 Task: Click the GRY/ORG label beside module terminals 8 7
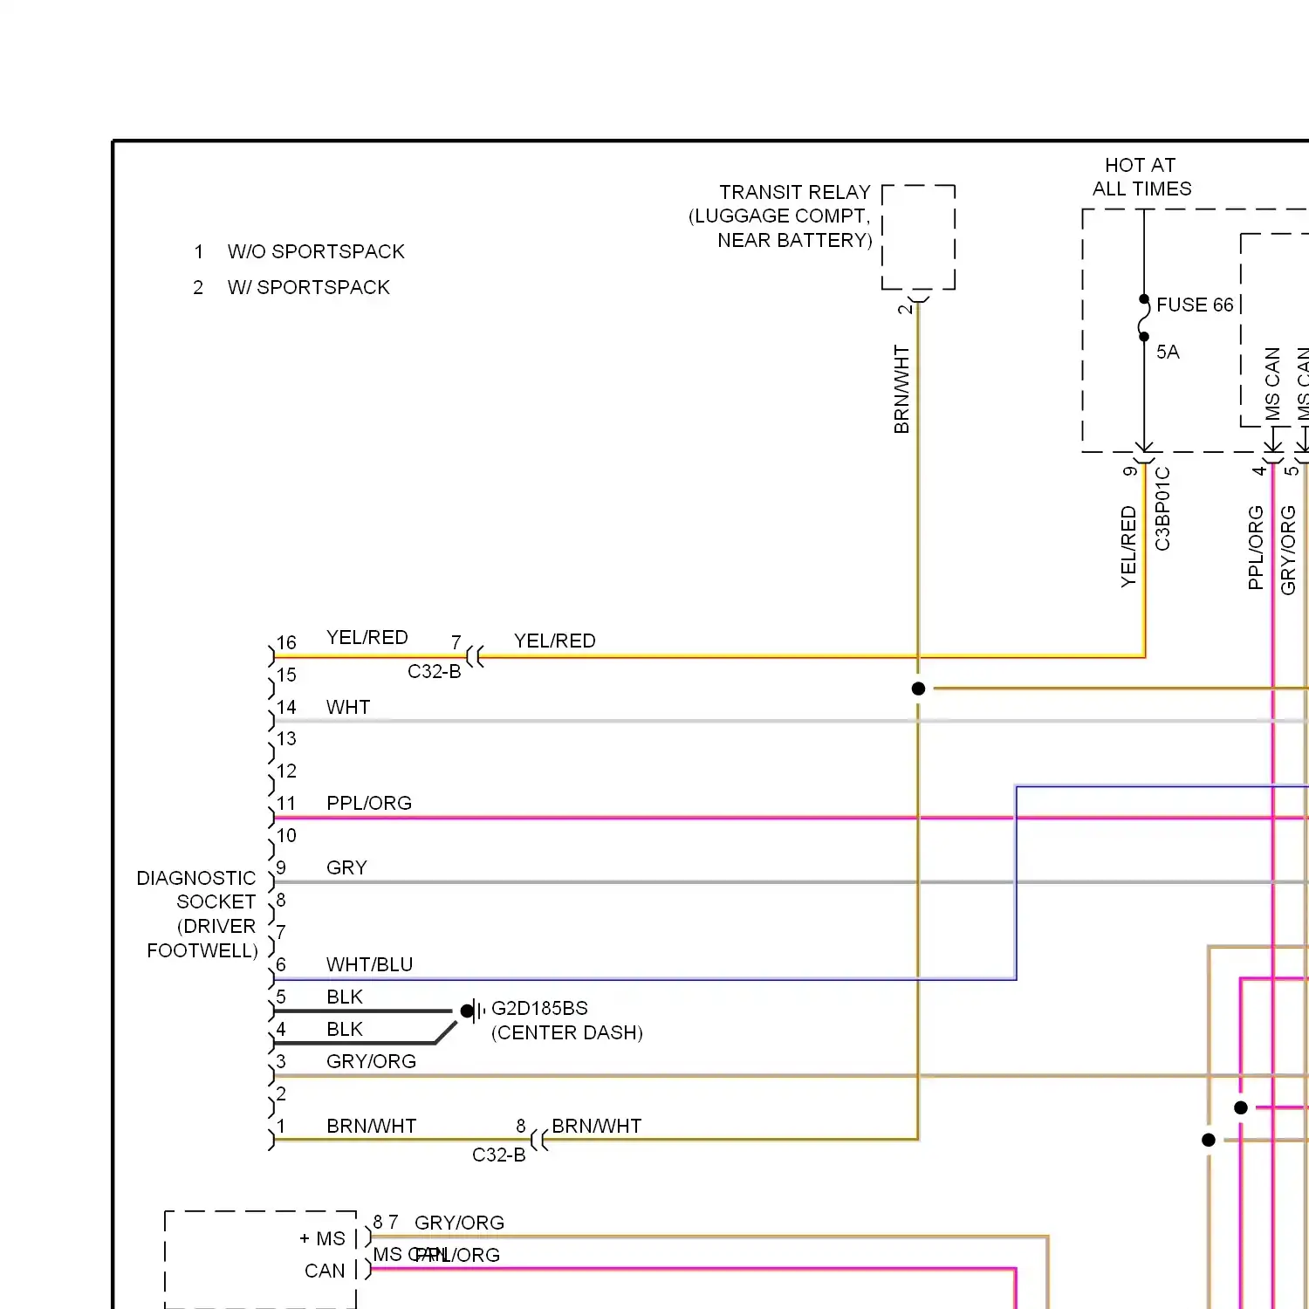459,1223
